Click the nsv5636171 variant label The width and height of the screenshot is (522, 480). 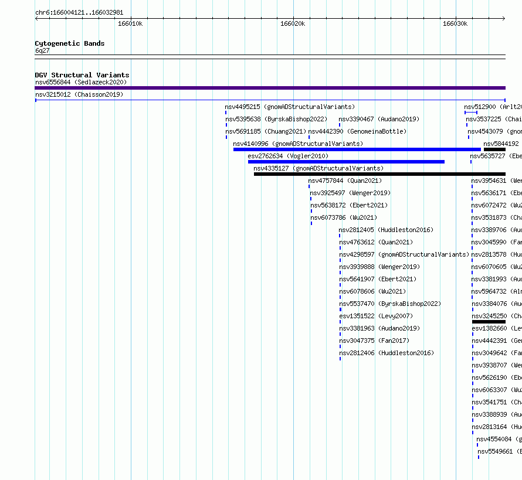(x=496, y=193)
